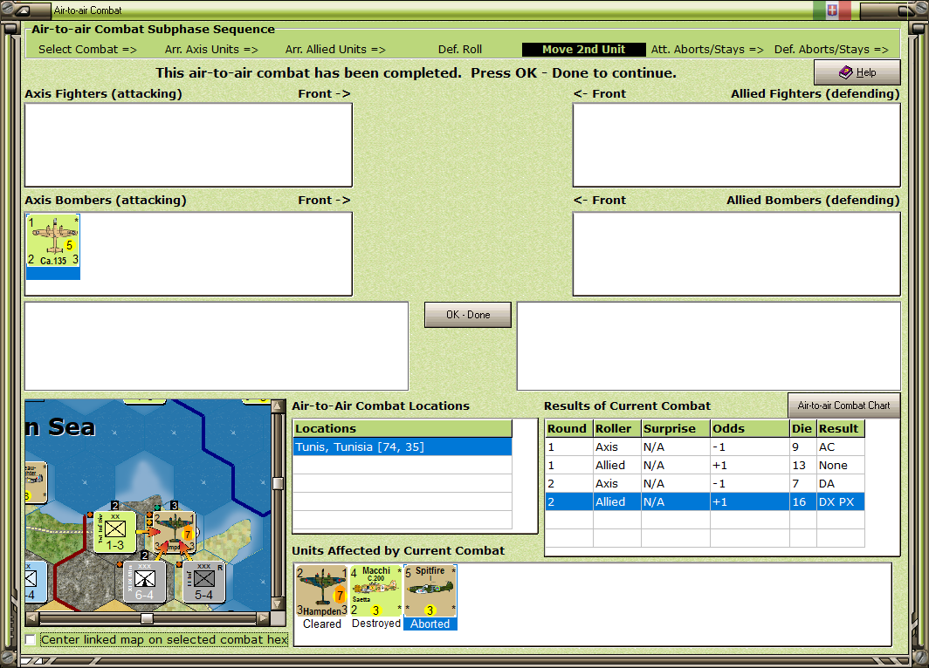Click the Die column header

[802, 428]
